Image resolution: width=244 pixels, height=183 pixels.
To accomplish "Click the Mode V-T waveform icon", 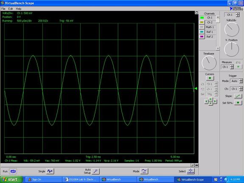I will click(x=144, y=171).
